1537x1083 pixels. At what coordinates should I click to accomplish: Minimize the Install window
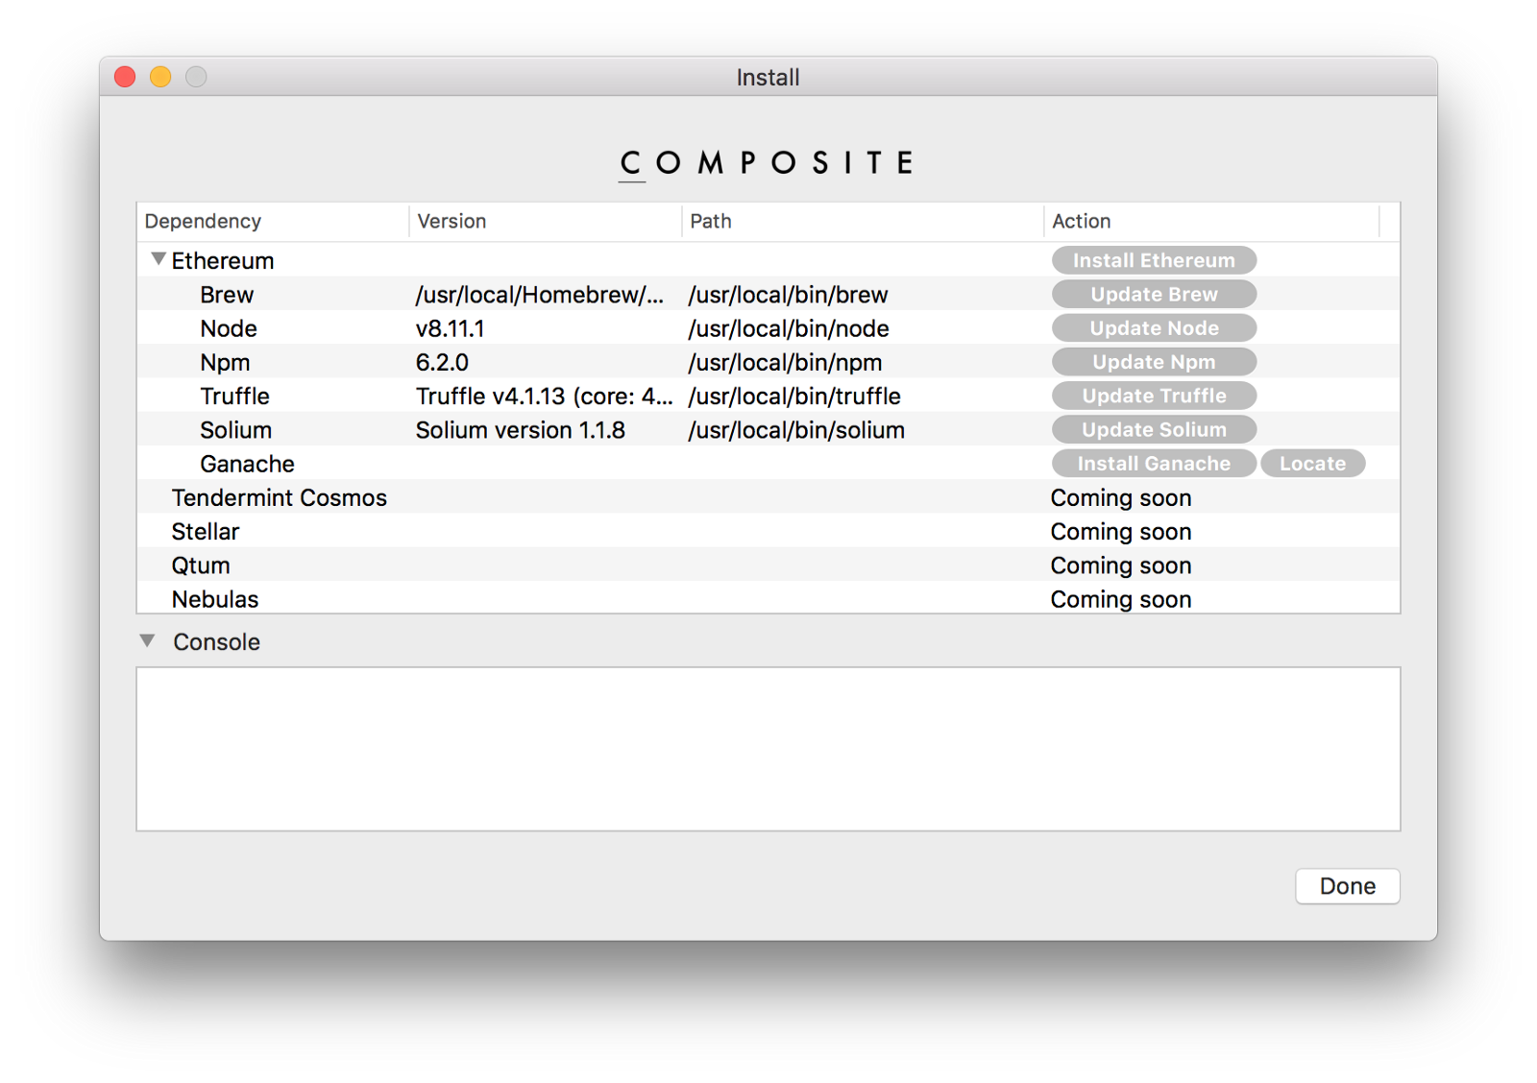(160, 77)
